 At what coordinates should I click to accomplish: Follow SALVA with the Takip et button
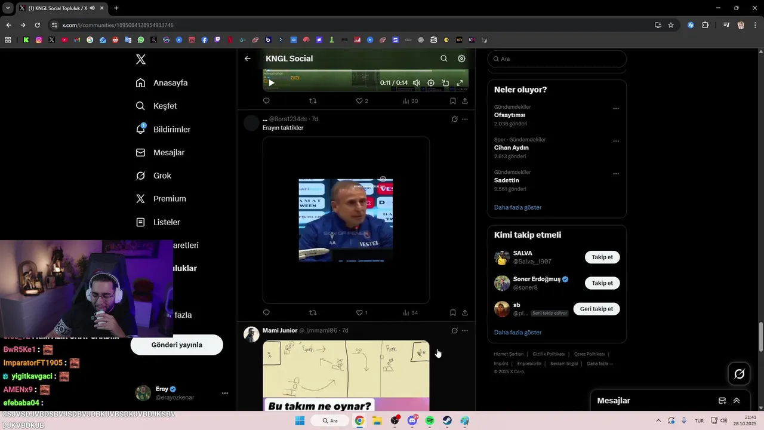[x=602, y=257]
